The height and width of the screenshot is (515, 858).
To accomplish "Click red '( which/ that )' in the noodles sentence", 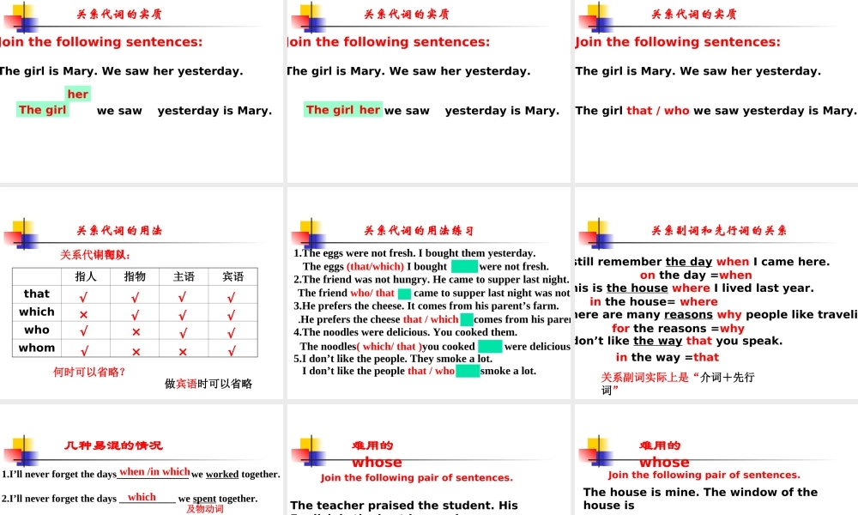I will [x=389, y=347].
